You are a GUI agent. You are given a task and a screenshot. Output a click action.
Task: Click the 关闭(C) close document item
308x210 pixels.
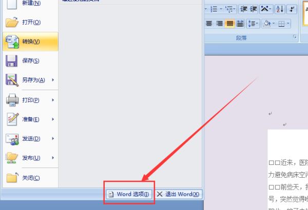30,178
